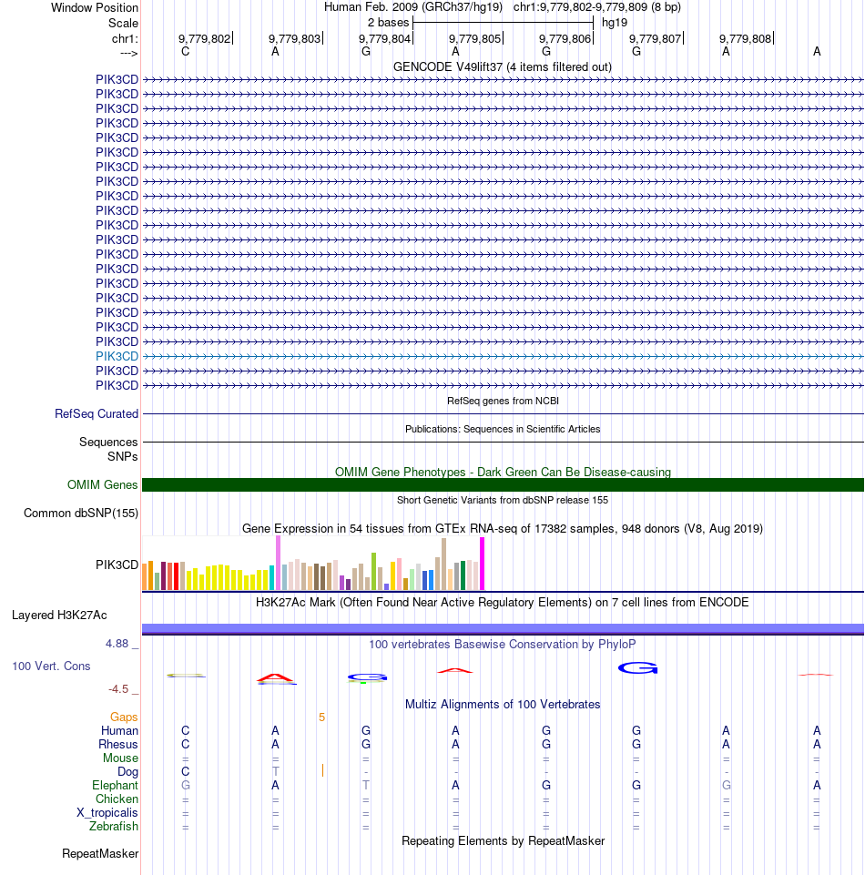865x875 pixels.
Task: Click the 'chr1:' ruler label
Action: click(x=125, y=38)
